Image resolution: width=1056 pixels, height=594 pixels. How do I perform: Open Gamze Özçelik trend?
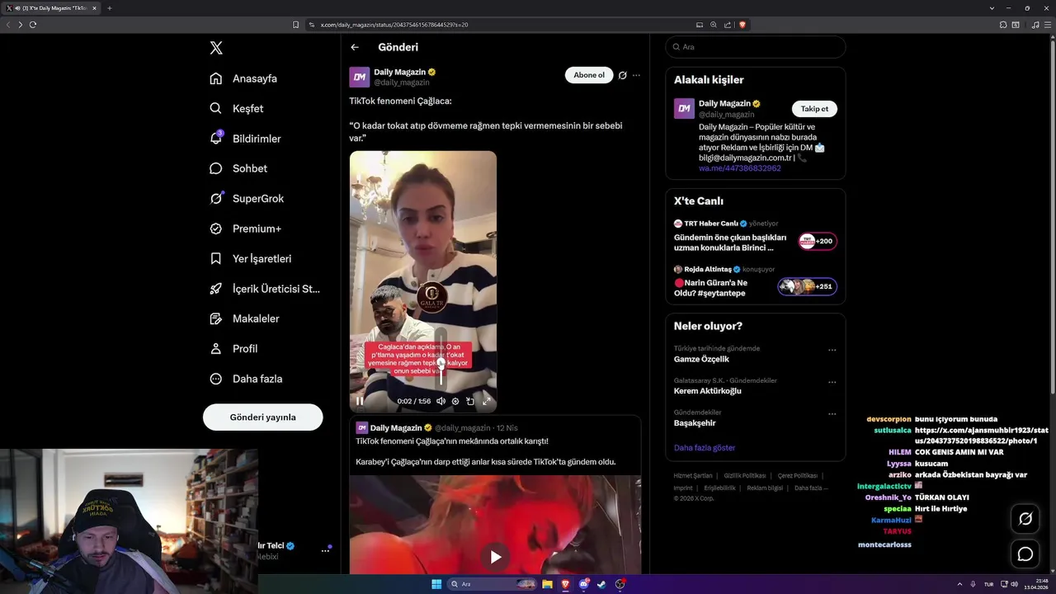click(701, 360)
